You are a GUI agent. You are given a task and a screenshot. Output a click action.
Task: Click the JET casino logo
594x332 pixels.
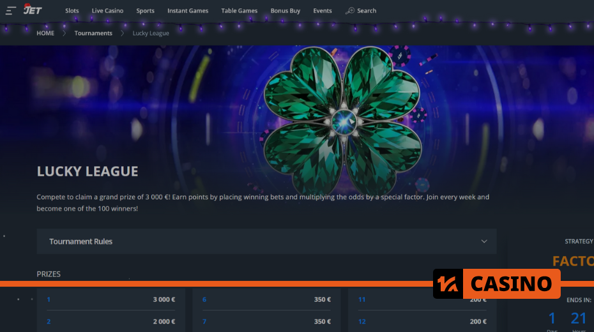tap(33, 10)
